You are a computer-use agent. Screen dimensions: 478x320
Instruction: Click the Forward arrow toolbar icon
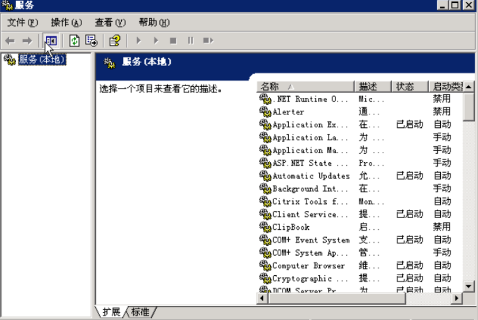coord(27,41)
